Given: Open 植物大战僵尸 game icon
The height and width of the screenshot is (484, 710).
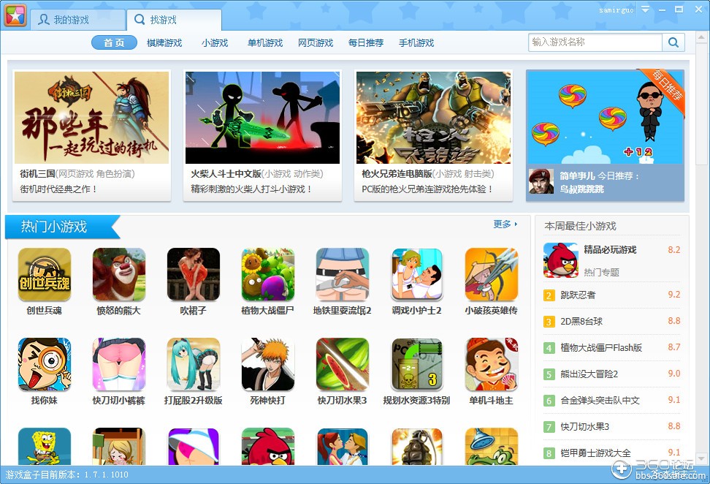Looking at the screenshot, I should click(267, 274).
